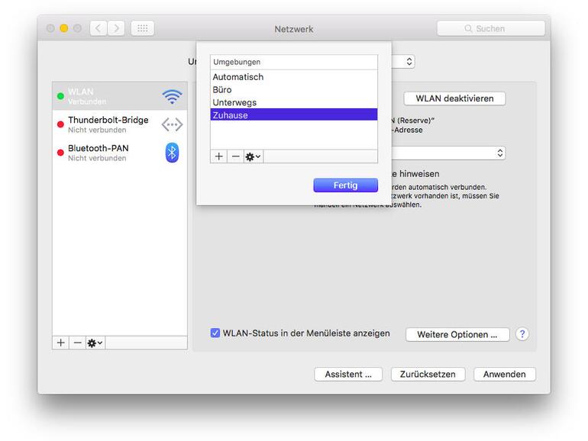The width and height of the screenshot is (588, 441).
Task: Open the Umgebung location dropdown stepper
Action: pos(409,62)
